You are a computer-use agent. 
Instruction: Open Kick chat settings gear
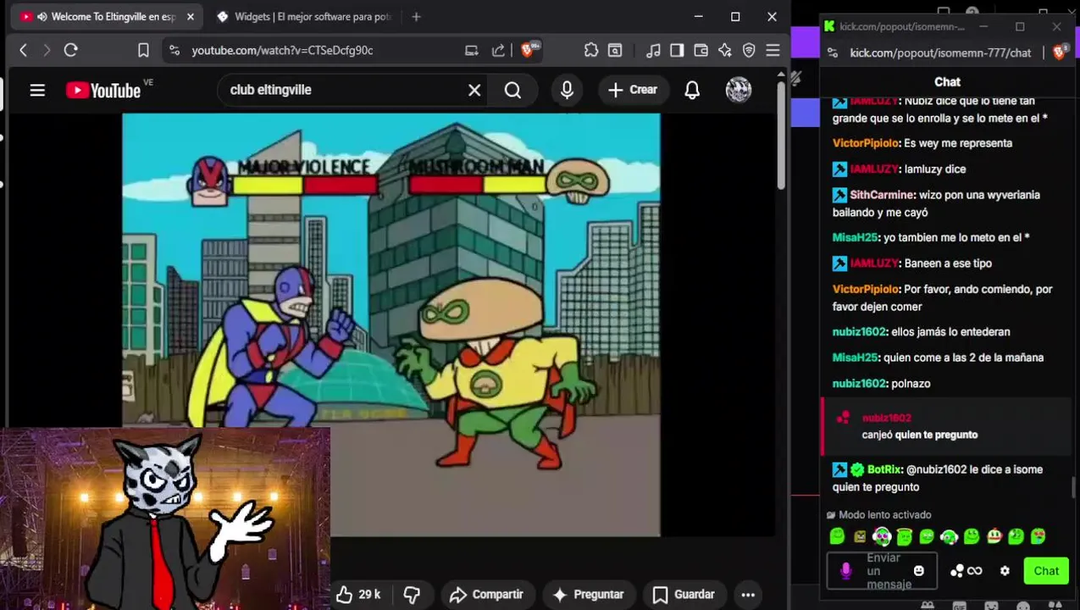(1005, 571)
